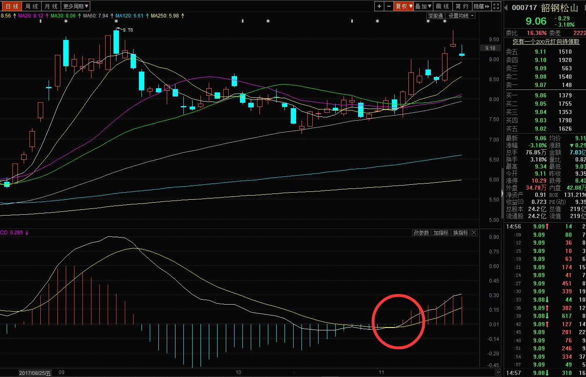Expand the side panel splitter arrow
Viewport: 586px width, 377px height.
(502, 193)
